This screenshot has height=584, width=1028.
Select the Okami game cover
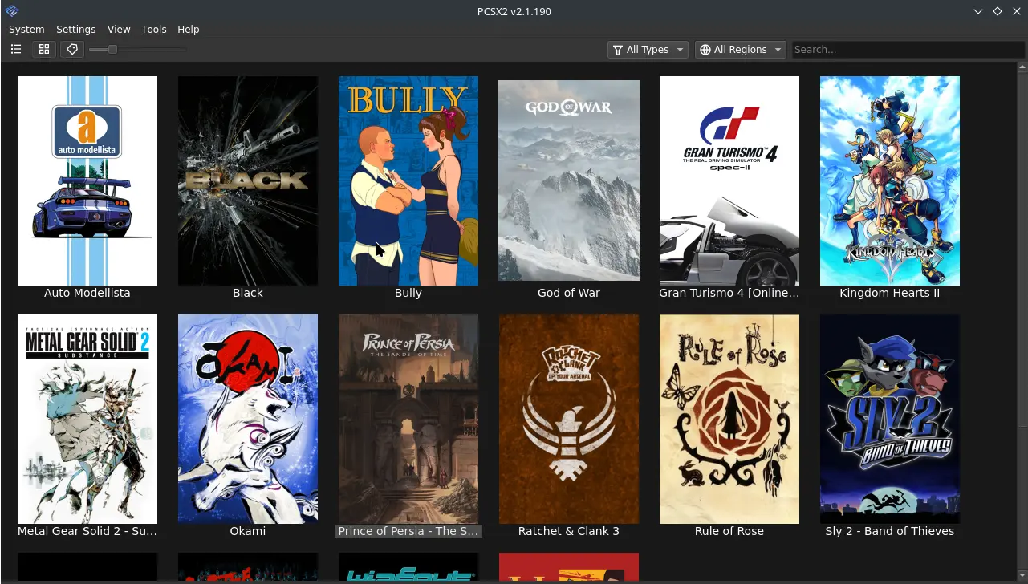pyautogui.click(x=248, y=419)
